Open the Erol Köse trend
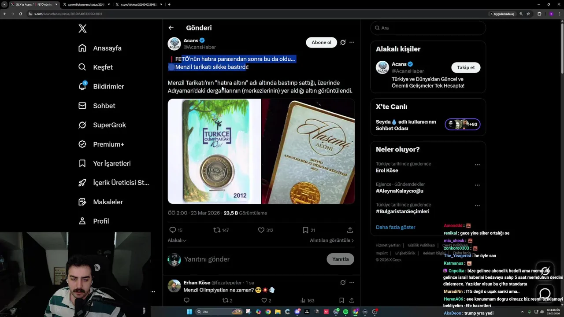Viewport: 564px width, 317px height. (x=387, y=170)
